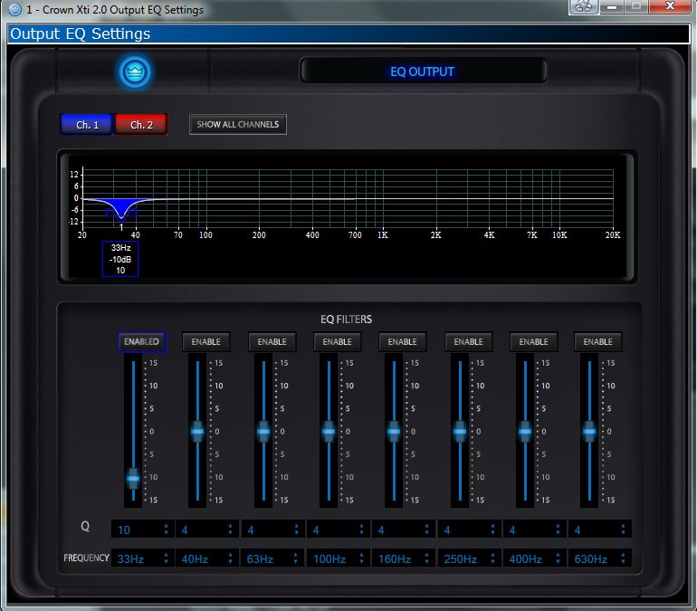
Task: Click the Q field of the 400Hz filter
Action: tap(528, 530)
